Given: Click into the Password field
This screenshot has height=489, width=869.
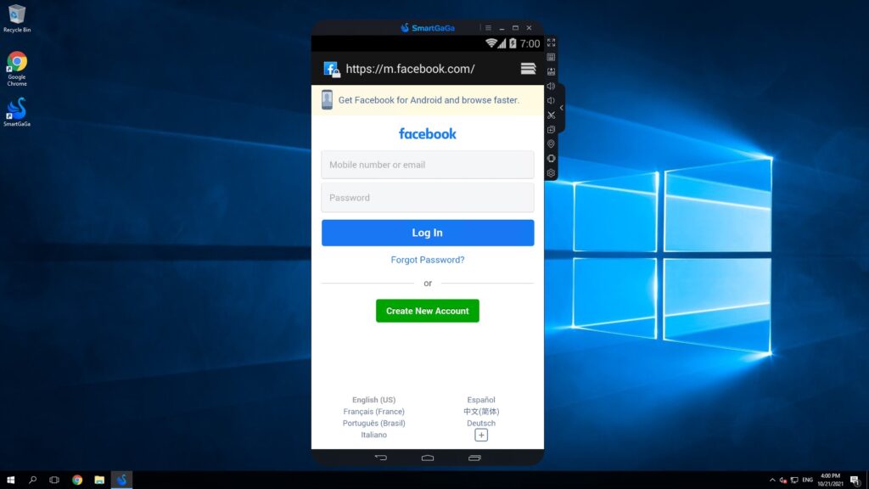Looking at the screenshot, I should tap(427, 198).
